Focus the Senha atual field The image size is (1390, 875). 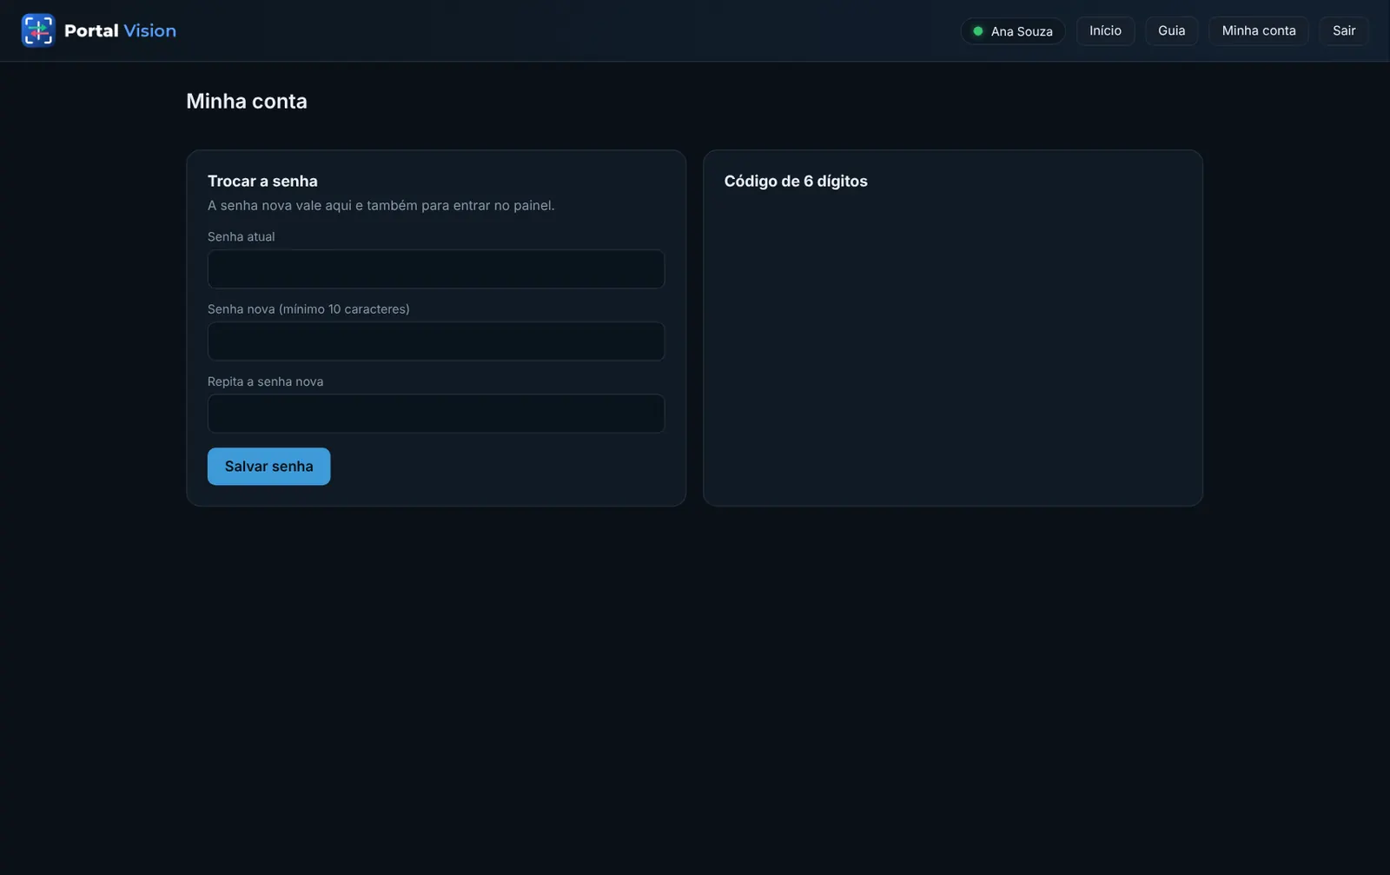click(436, 269)
